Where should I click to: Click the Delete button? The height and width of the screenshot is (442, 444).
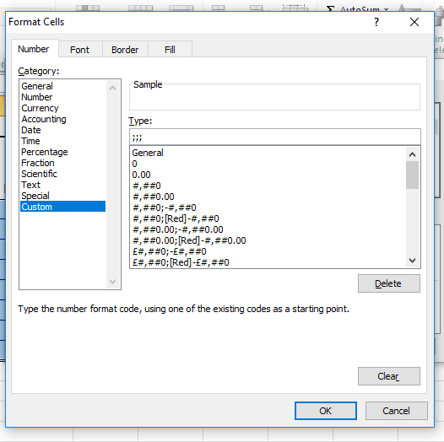tap(389, 283)
